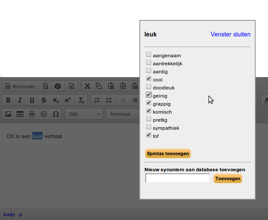Click Venster sluiten link
The image size is (268, 220).
[230, 34]
